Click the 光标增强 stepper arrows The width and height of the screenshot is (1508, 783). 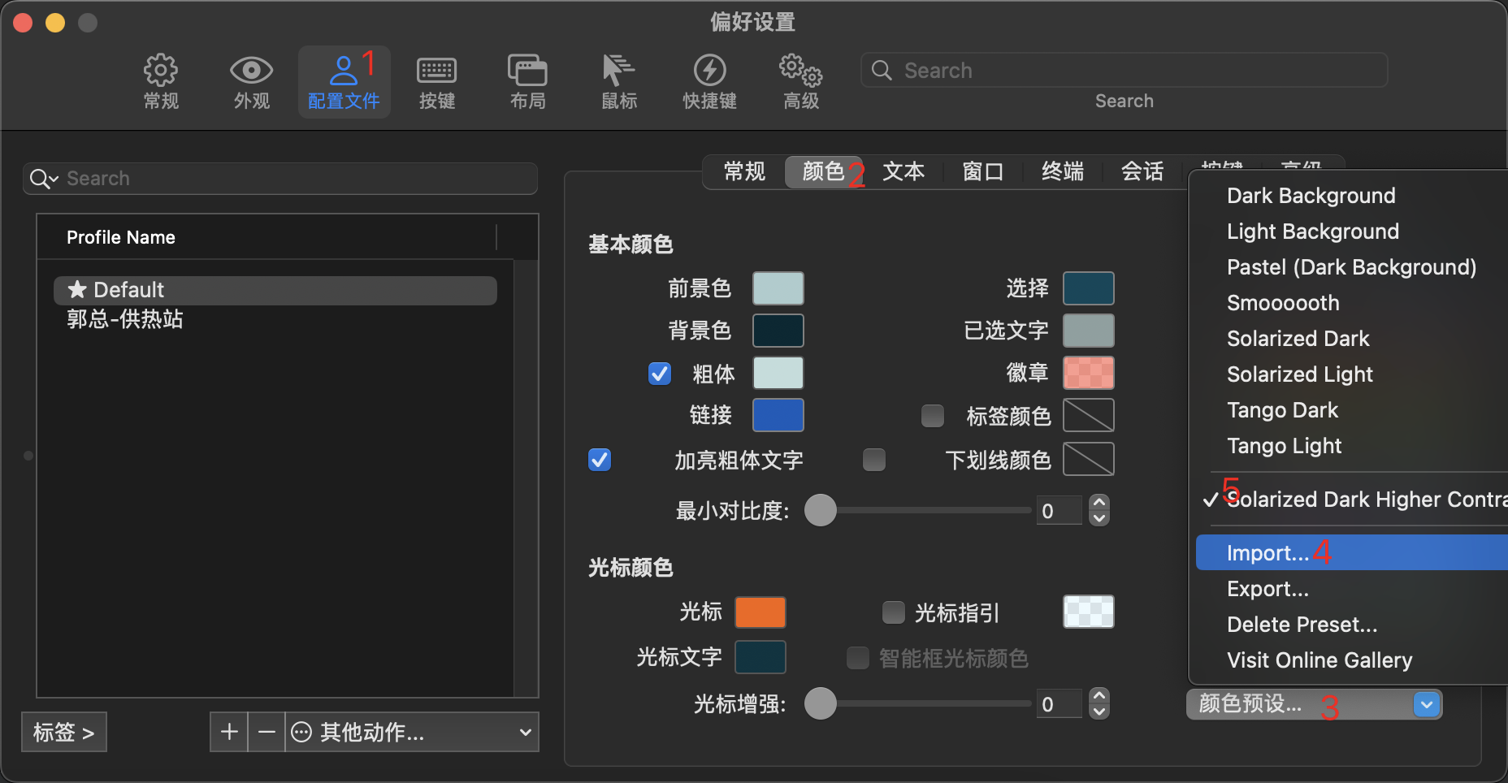tap(1099, 704)
